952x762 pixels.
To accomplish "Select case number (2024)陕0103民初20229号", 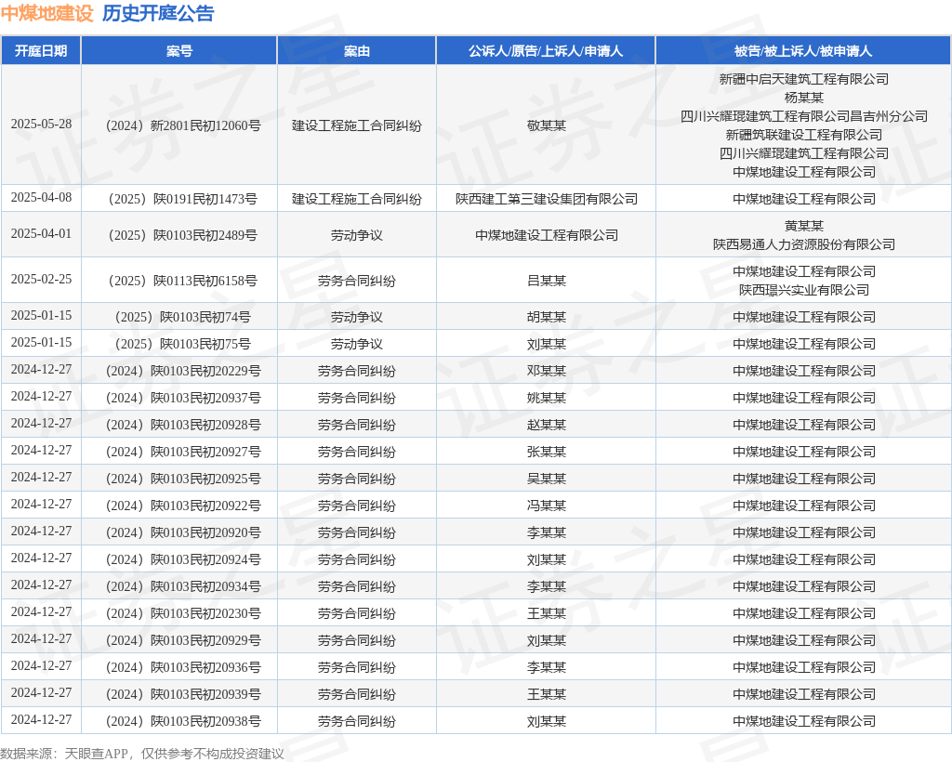I will click(183, 371).
